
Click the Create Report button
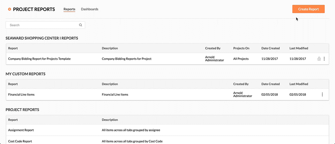308,9
